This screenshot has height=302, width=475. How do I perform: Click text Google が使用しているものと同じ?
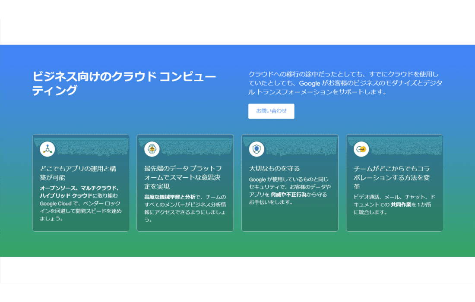pos(289,179)
